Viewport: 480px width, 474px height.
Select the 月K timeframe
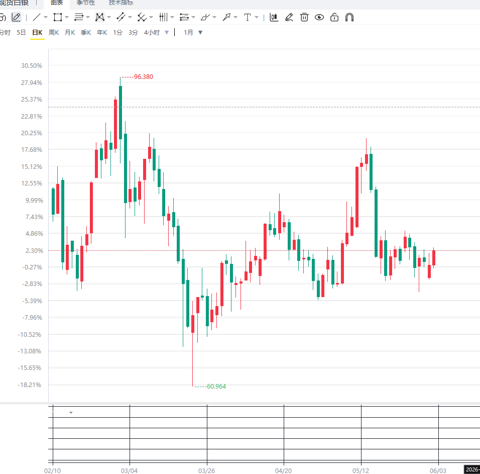point(70,33)
